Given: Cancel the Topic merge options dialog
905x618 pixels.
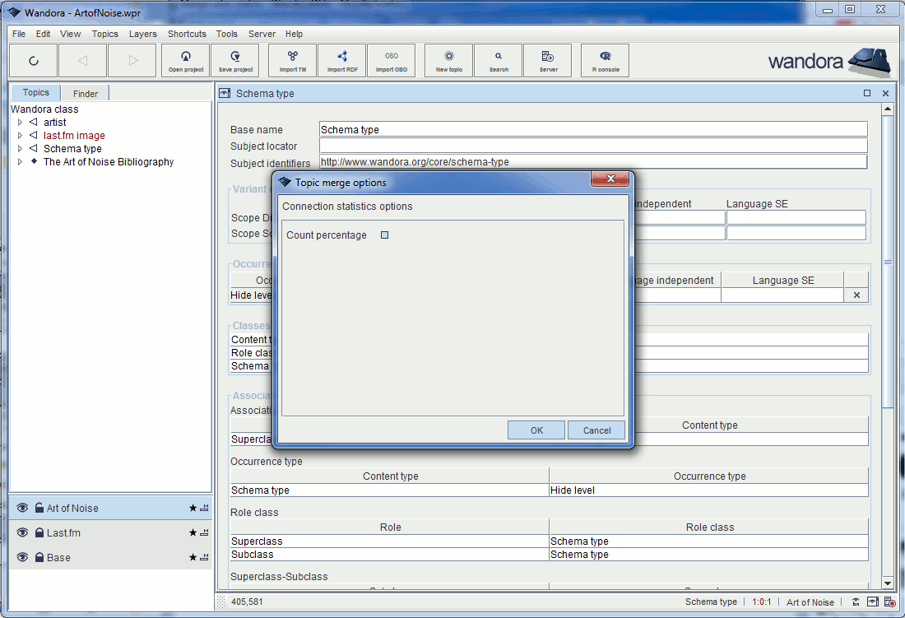Looking at the screenshot, I should pos(596,430).
